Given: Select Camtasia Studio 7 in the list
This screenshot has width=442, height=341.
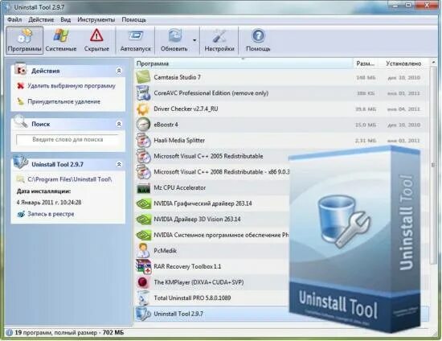Looking at the screenshot, I should (x=282, y=77).
